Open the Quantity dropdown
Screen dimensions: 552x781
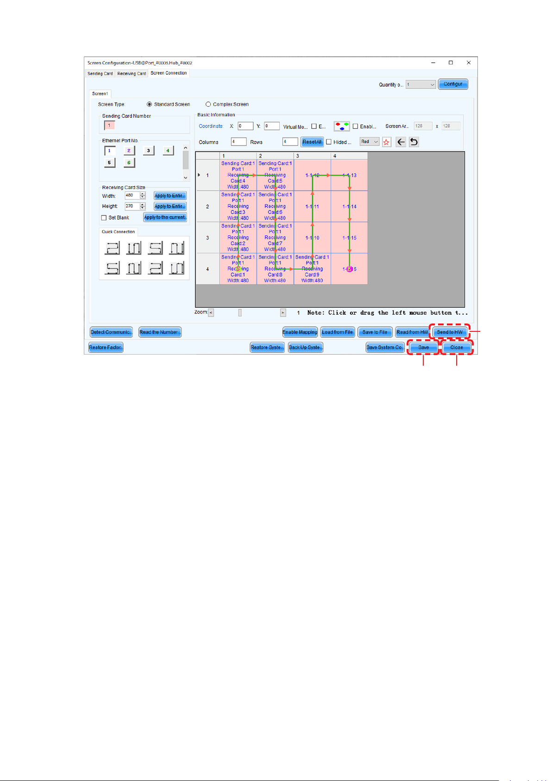(x=421, y=84)
